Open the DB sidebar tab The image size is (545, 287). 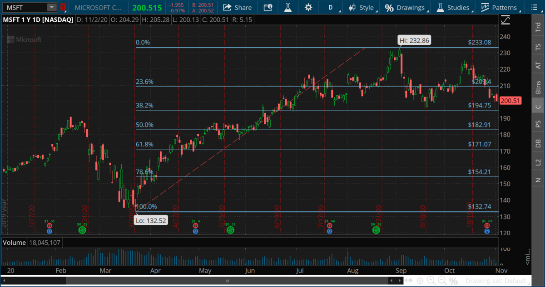pos(538,143)
